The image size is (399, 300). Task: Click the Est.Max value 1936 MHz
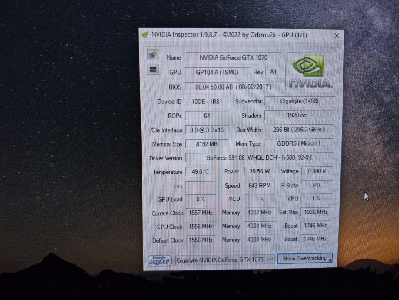coord(316,212)
